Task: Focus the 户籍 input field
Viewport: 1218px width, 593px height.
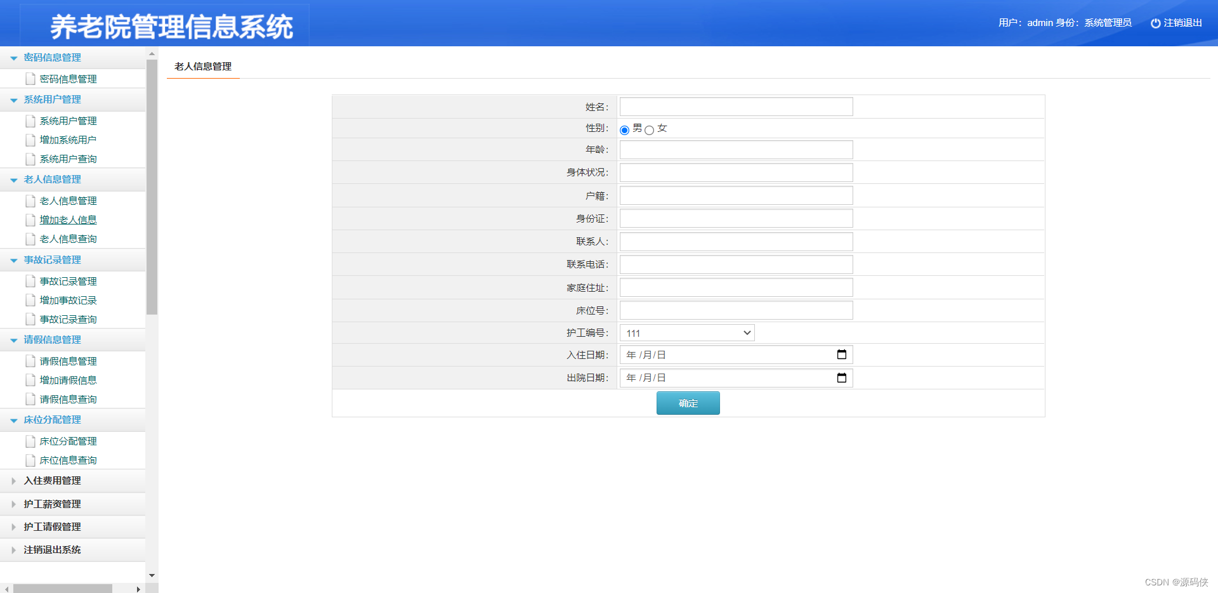Action: pyautogui.click(x=736, y=195)
